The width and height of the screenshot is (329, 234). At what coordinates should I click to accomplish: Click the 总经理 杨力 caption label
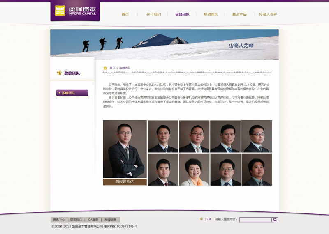pos(125,181)
